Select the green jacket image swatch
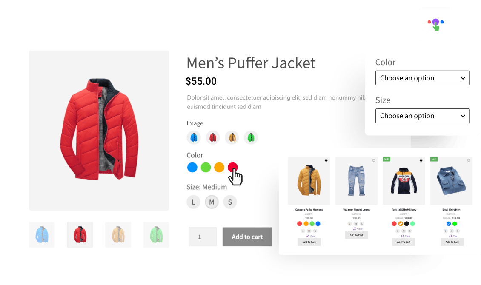481x285 pixels. pos(251,137)
